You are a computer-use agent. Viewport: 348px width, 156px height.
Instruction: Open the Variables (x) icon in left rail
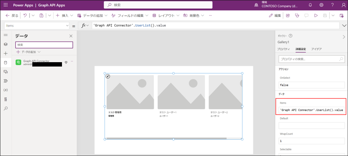click(x=6, y=90)
